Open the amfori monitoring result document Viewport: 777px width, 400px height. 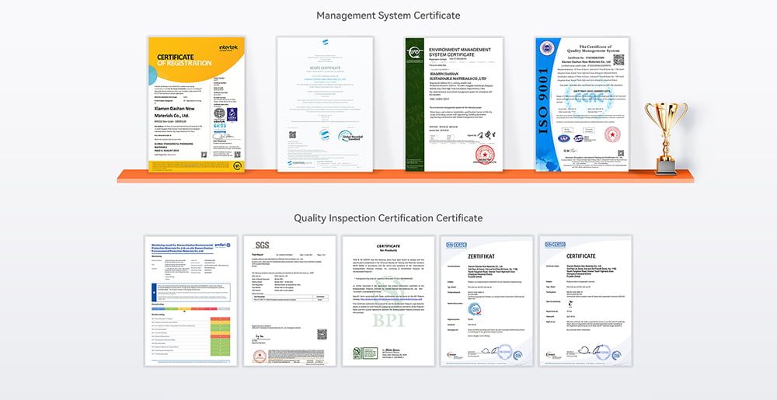pyautogui.click(x=190, y=300)
